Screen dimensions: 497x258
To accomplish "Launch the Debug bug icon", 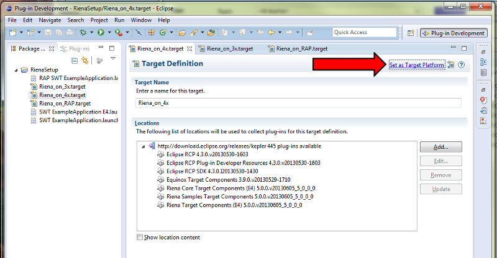I will [83, 32].
